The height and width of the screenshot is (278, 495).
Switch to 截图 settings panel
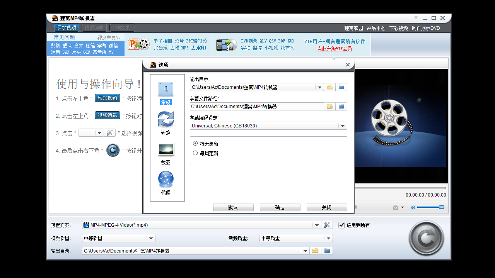click(166, 150)
